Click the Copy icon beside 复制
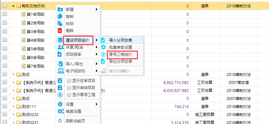 click(60, 16)
